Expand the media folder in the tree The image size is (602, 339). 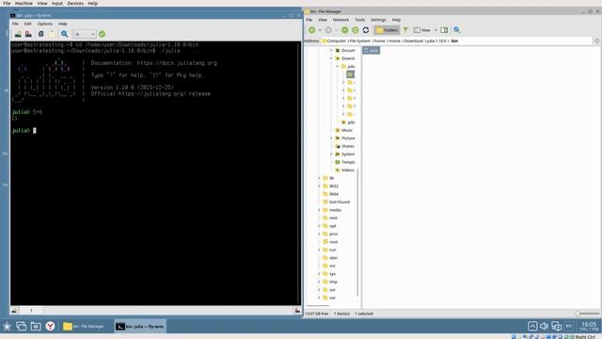pyautogui.click(x=320, y=210)
